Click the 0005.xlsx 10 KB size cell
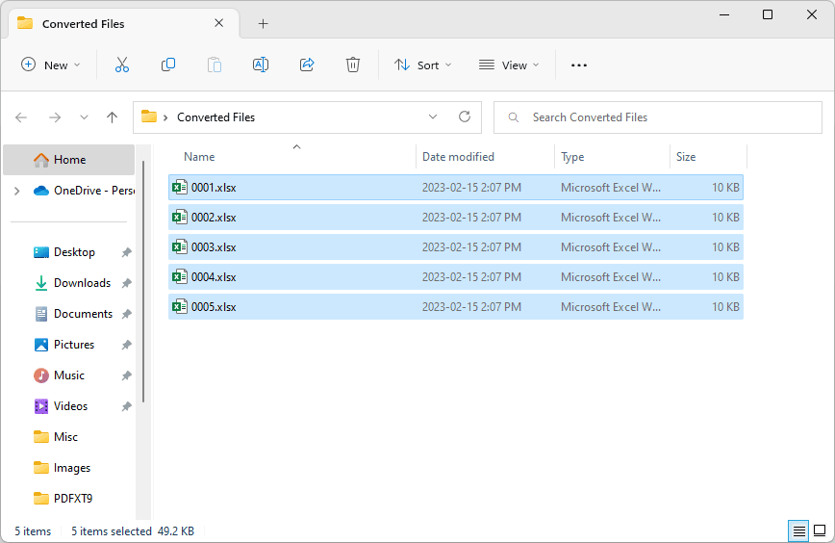The height and width of the screenshot is (543, 835). tap(725, 307)
